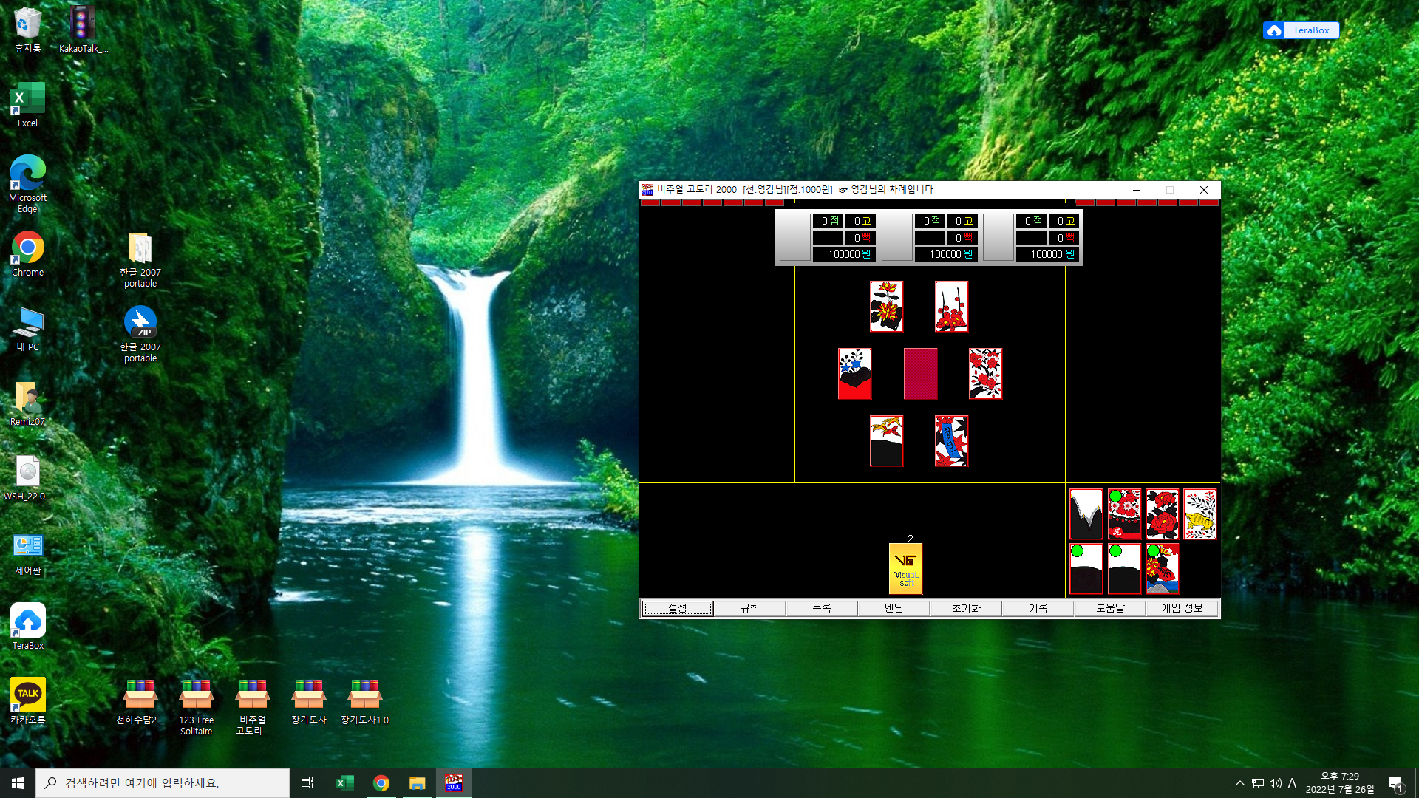1419x798 pixels.
Task: Open the notification center icon
Action: click(1396, 783)
